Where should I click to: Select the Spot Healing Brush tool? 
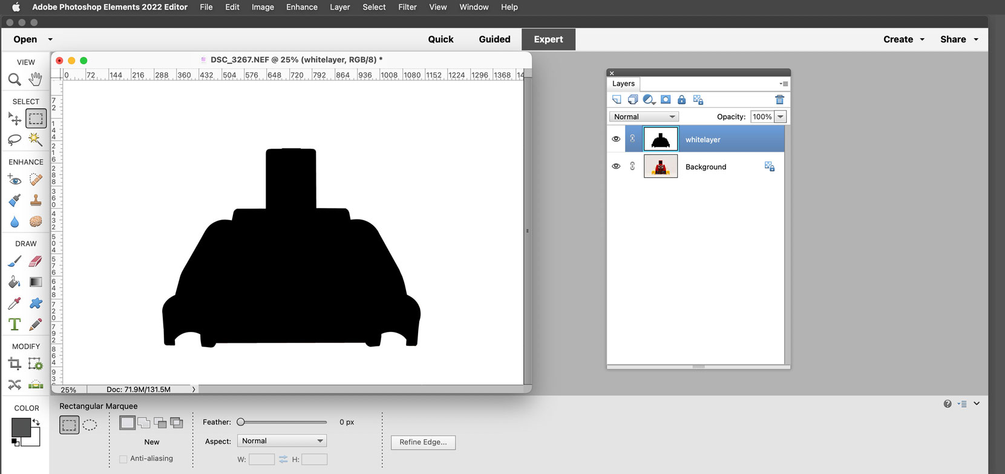[x=36, y=180]
